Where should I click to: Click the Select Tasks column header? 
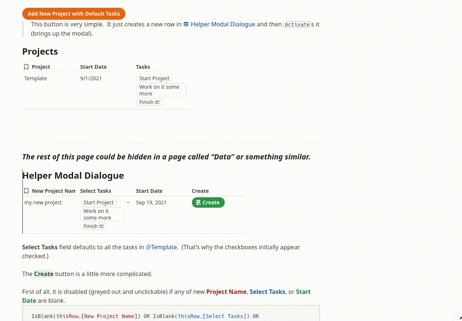coord(96,191)
